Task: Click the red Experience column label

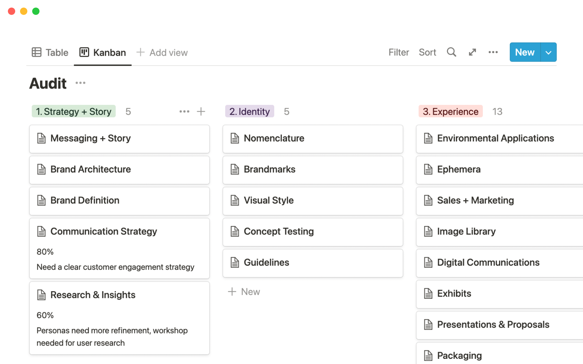Action: 450,111
